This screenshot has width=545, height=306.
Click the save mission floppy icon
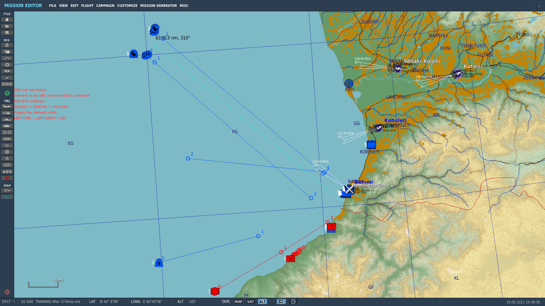tap(7, 33)
